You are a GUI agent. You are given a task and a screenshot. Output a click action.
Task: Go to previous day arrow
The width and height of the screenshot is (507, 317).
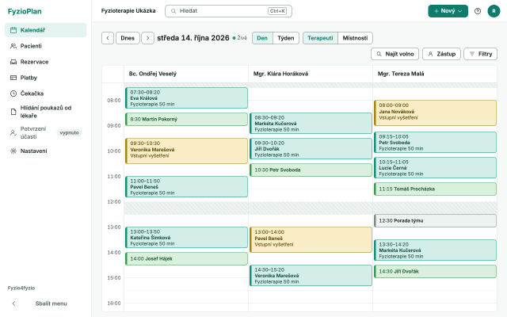point(108,38)
